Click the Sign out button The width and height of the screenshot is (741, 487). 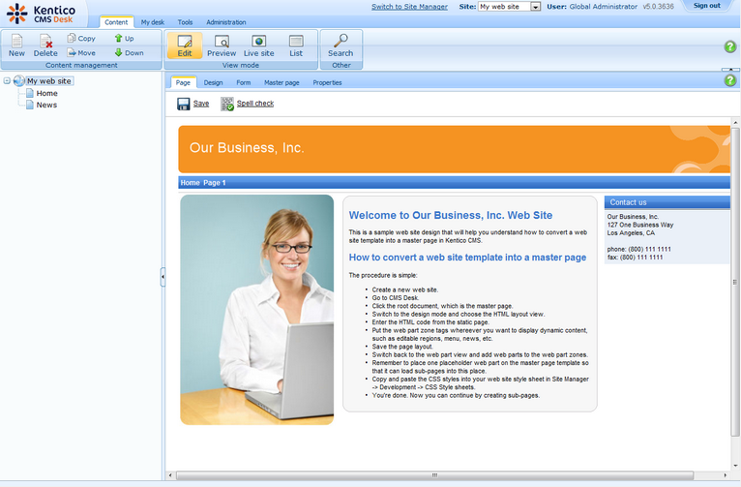706,6
